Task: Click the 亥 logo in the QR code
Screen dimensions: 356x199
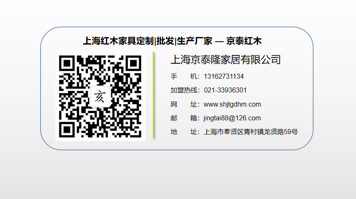Action: [x=100, y=97]
